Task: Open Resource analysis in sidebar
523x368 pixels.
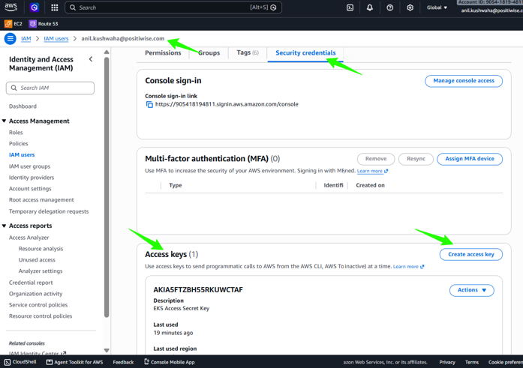Action: [41, 249]
